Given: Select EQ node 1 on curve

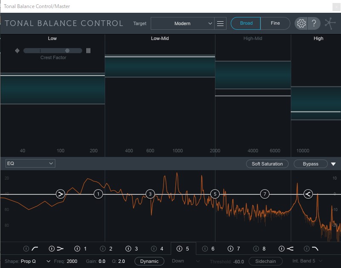Looking at the screenshot, I should pyautogui.click(x=98, y=194).
